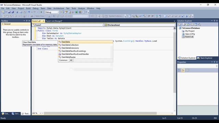Click View Designer icon in Solution Explorer
This screenshot has height=123, width=219.
(x=196, y=25)
